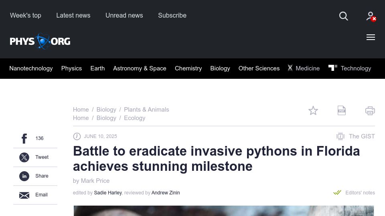Click Subscribe in top bar
Viewport: 385px width, 216px height.
[x=172, y=16]
